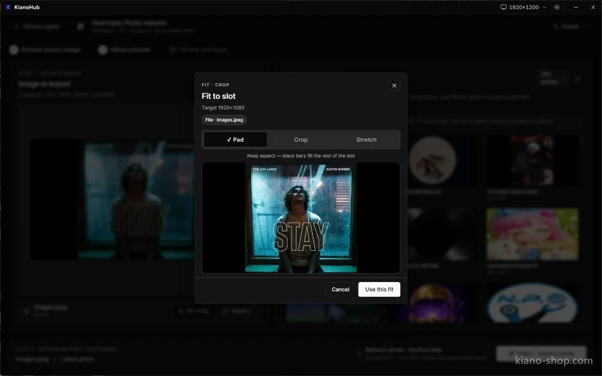This screenshot has width=602, height=376.
Task: Click the monitor icon beside 1920×1200
Action: click(503, 7)
